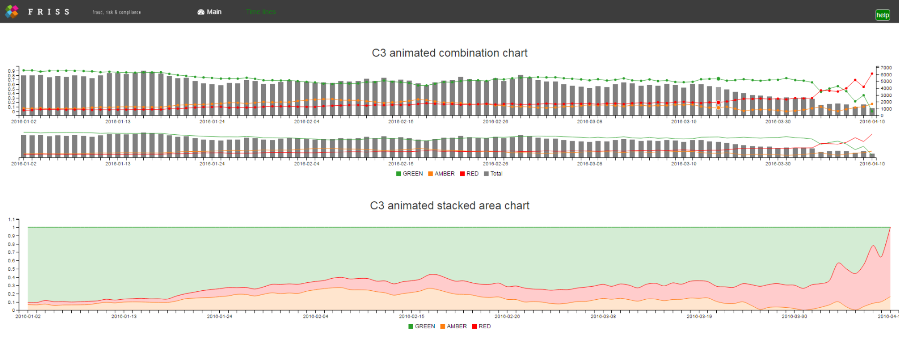Viewport: 899px width, 362px height.
Task: Toggle RED series in combination chart legend
Action: tap(469, 174)
